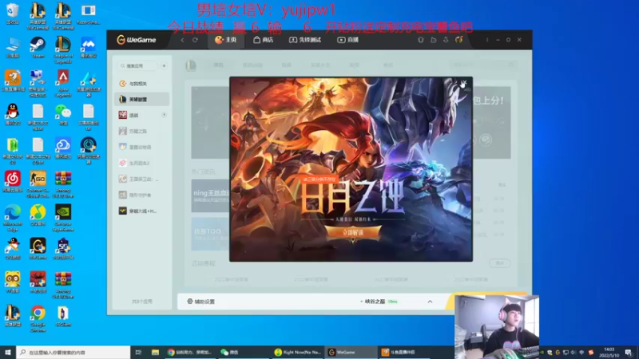639x359 pixels.
Task: Switch to the 商店 store tab
Action: coord(264,40)
